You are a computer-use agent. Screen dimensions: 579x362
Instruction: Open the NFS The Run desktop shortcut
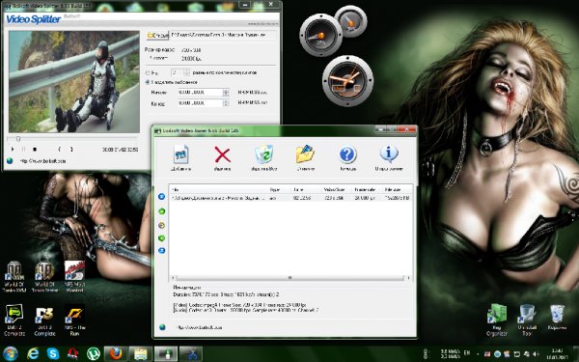[x=74, y=320]
